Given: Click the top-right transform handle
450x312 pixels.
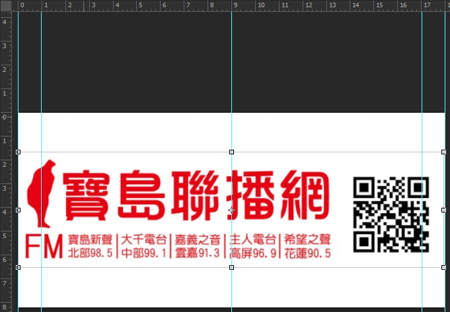Looking at the screenshot, I should tap(444, 152).
